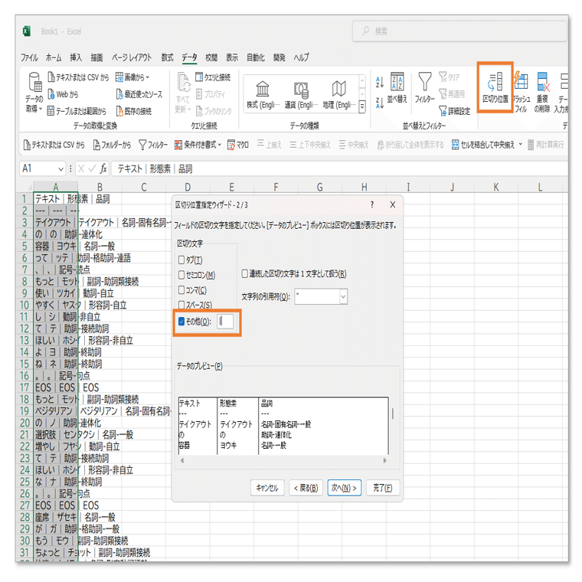Cancel (キャンセル) the wizard
582x582 pixels.
(267, 488)
